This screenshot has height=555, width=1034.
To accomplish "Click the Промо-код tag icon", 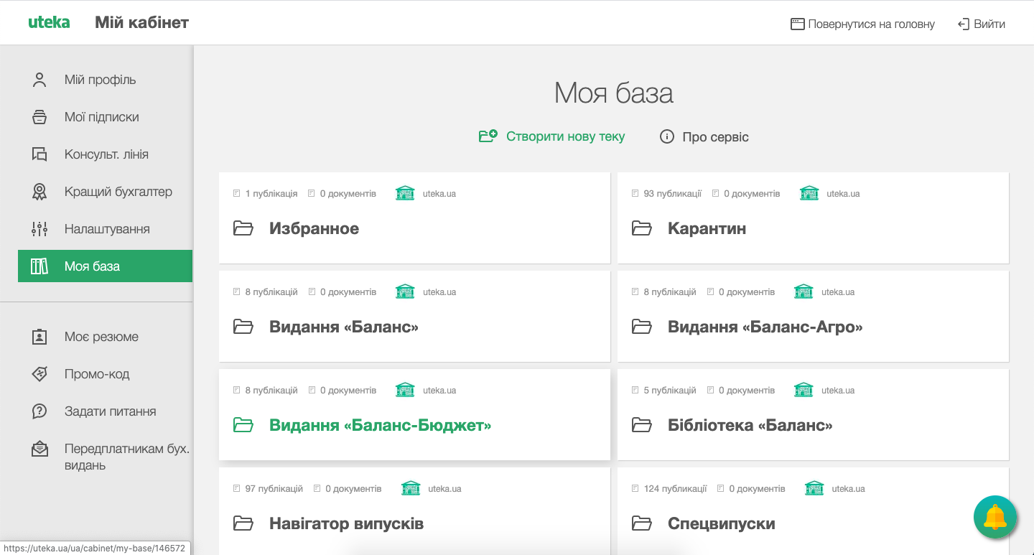I will (x=39, y=373).
